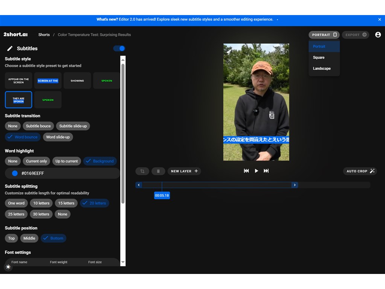Select Landscape from the aspect menu

coord(324,68)
